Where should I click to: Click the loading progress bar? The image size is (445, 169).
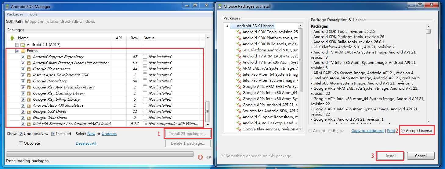[x=100, y=154]
